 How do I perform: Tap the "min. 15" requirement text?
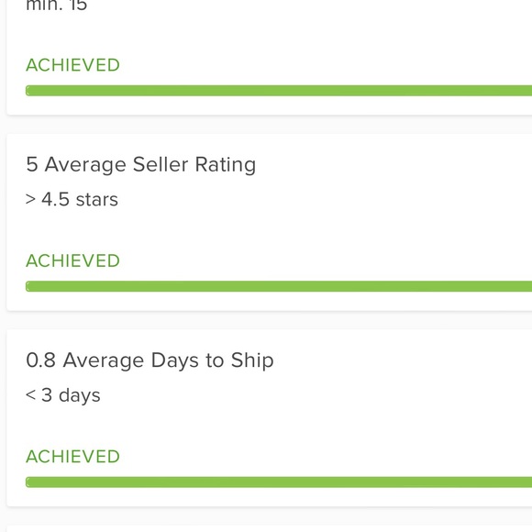point(57,6)
